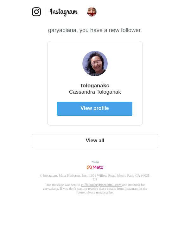The image size is (190, 244).
Task: Open the View all button
Action: pos(95,141)
